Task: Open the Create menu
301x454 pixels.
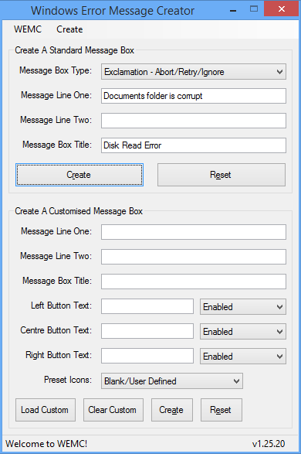Action: pyautogui.click(x=69, y=29)
